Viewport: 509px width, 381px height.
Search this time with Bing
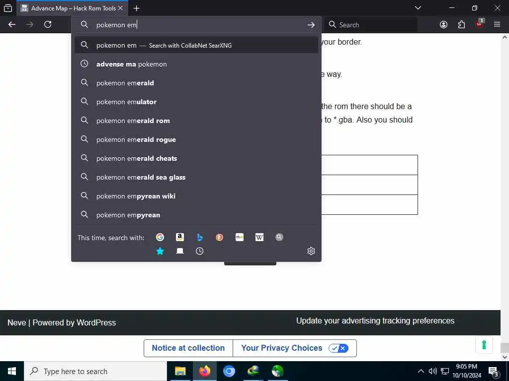tap(200, 237)
